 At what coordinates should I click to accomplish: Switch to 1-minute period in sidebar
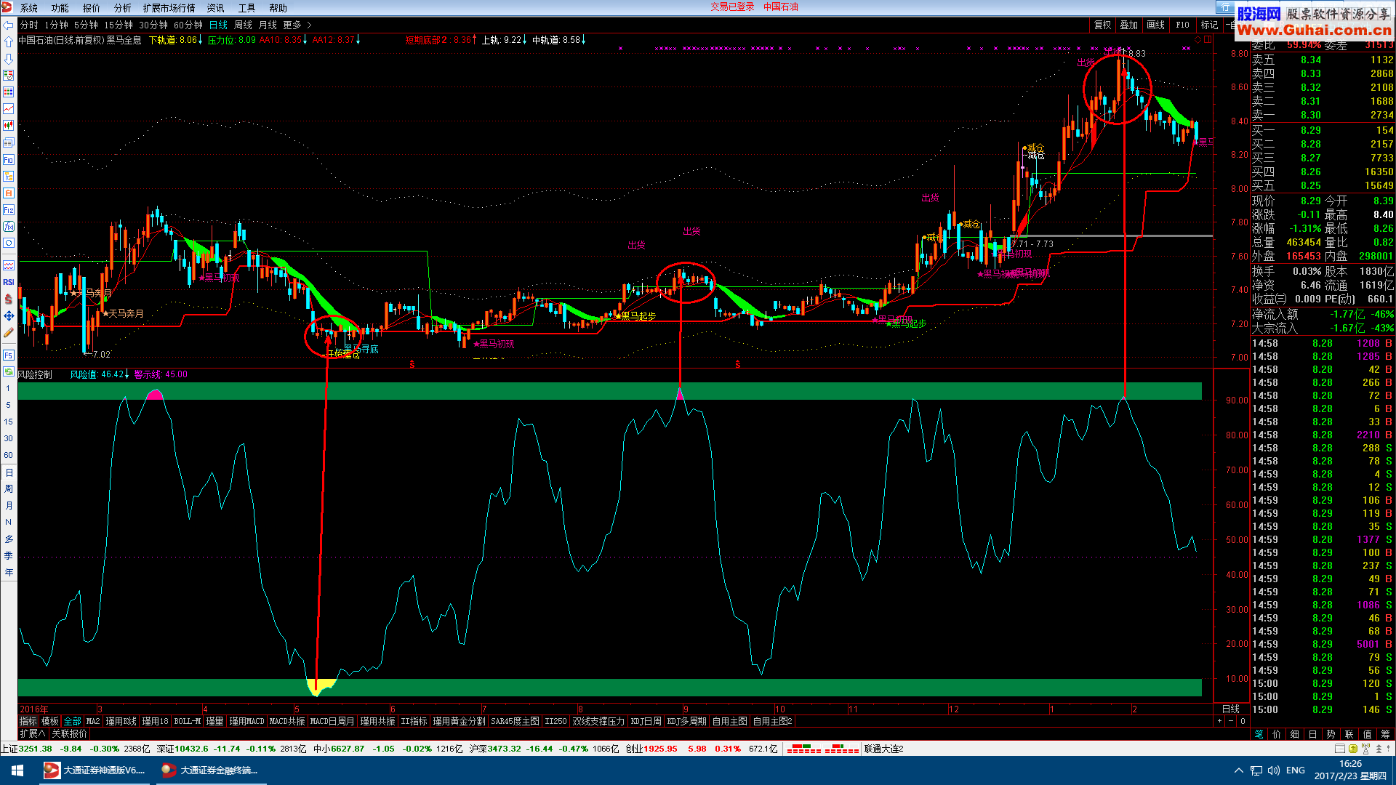[8, 388]
